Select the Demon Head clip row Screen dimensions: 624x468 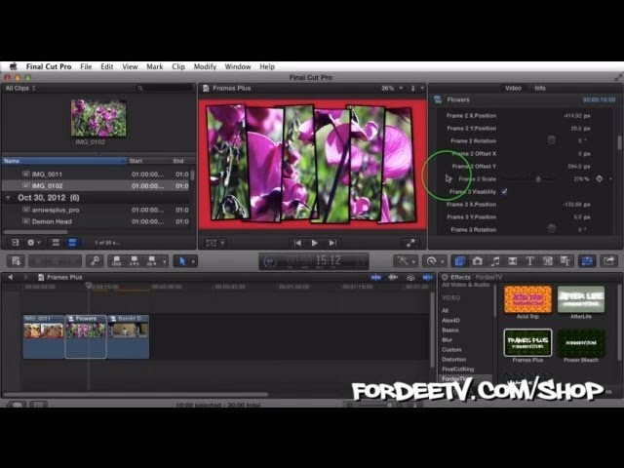tap(97, 221)
